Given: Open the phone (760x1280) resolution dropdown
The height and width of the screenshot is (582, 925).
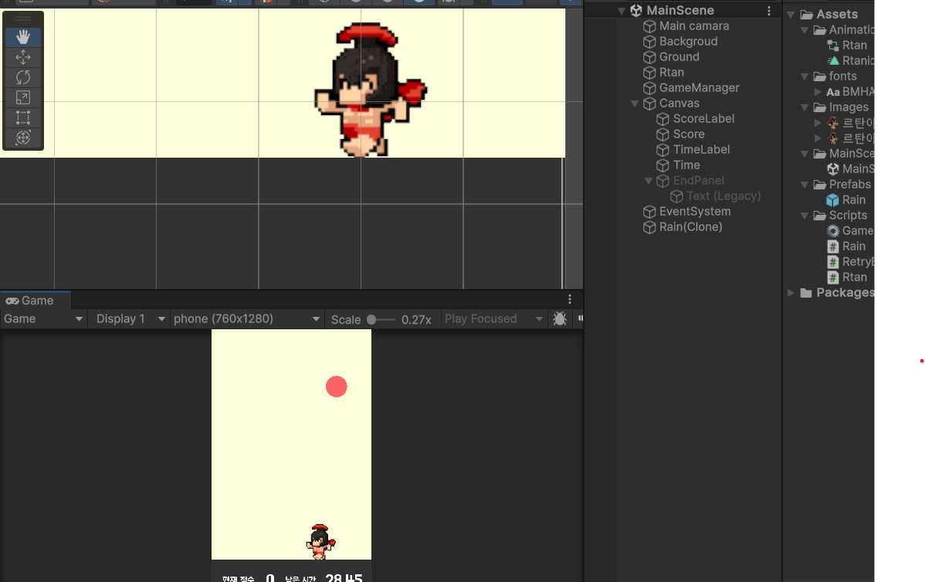Looking at the screenshot, I should pos(246,318).
